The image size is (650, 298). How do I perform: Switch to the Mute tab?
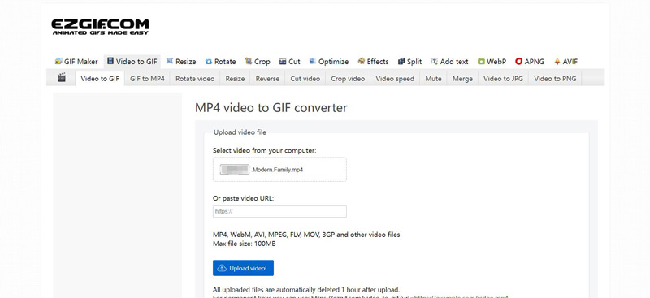click(433, 78)
